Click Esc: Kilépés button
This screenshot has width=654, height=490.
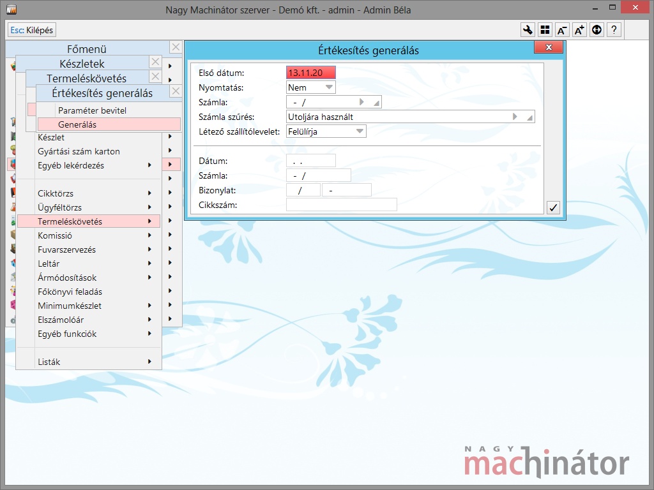pos(32,30)
